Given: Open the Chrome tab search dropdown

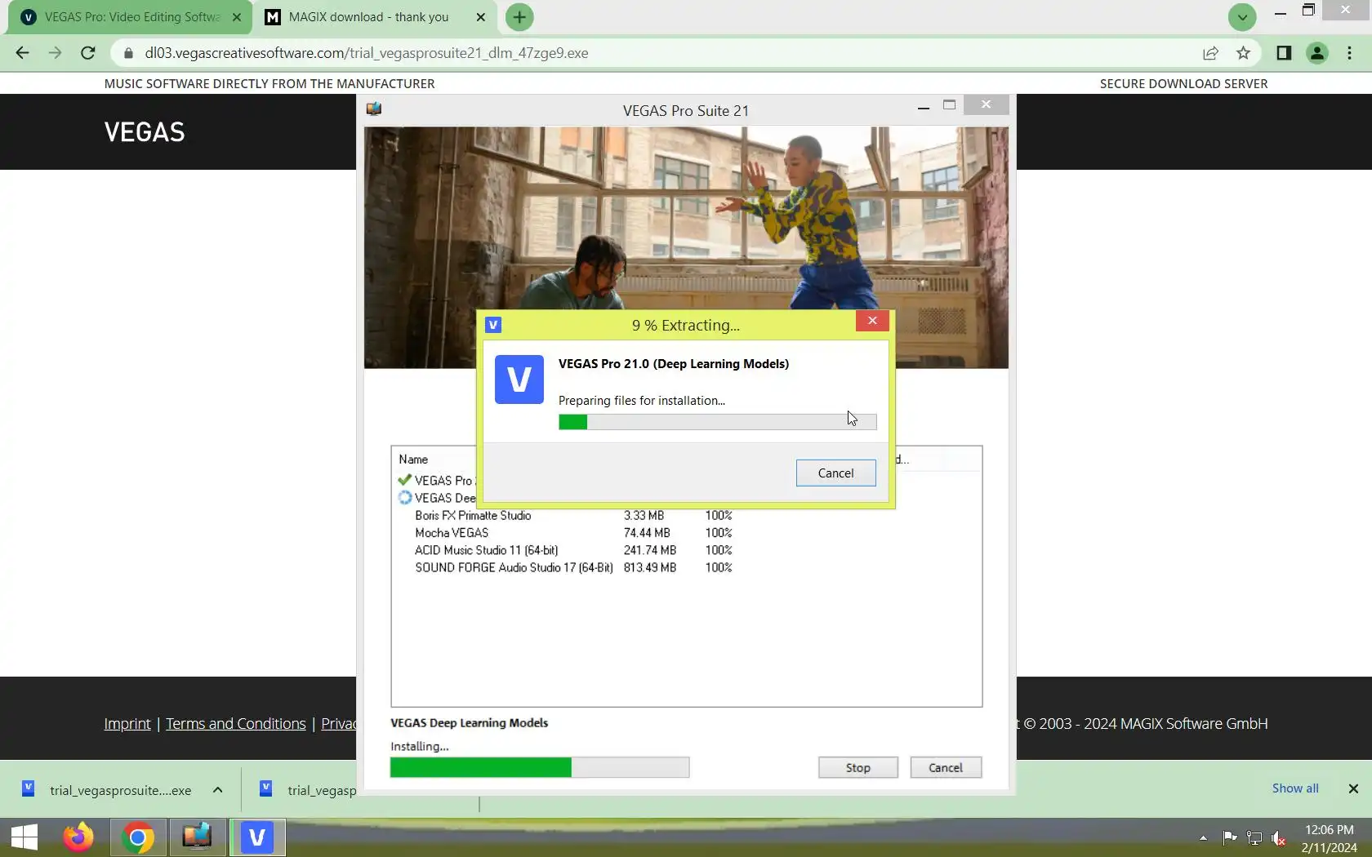Looking at the screenshot, I should tap(1242, 16).
